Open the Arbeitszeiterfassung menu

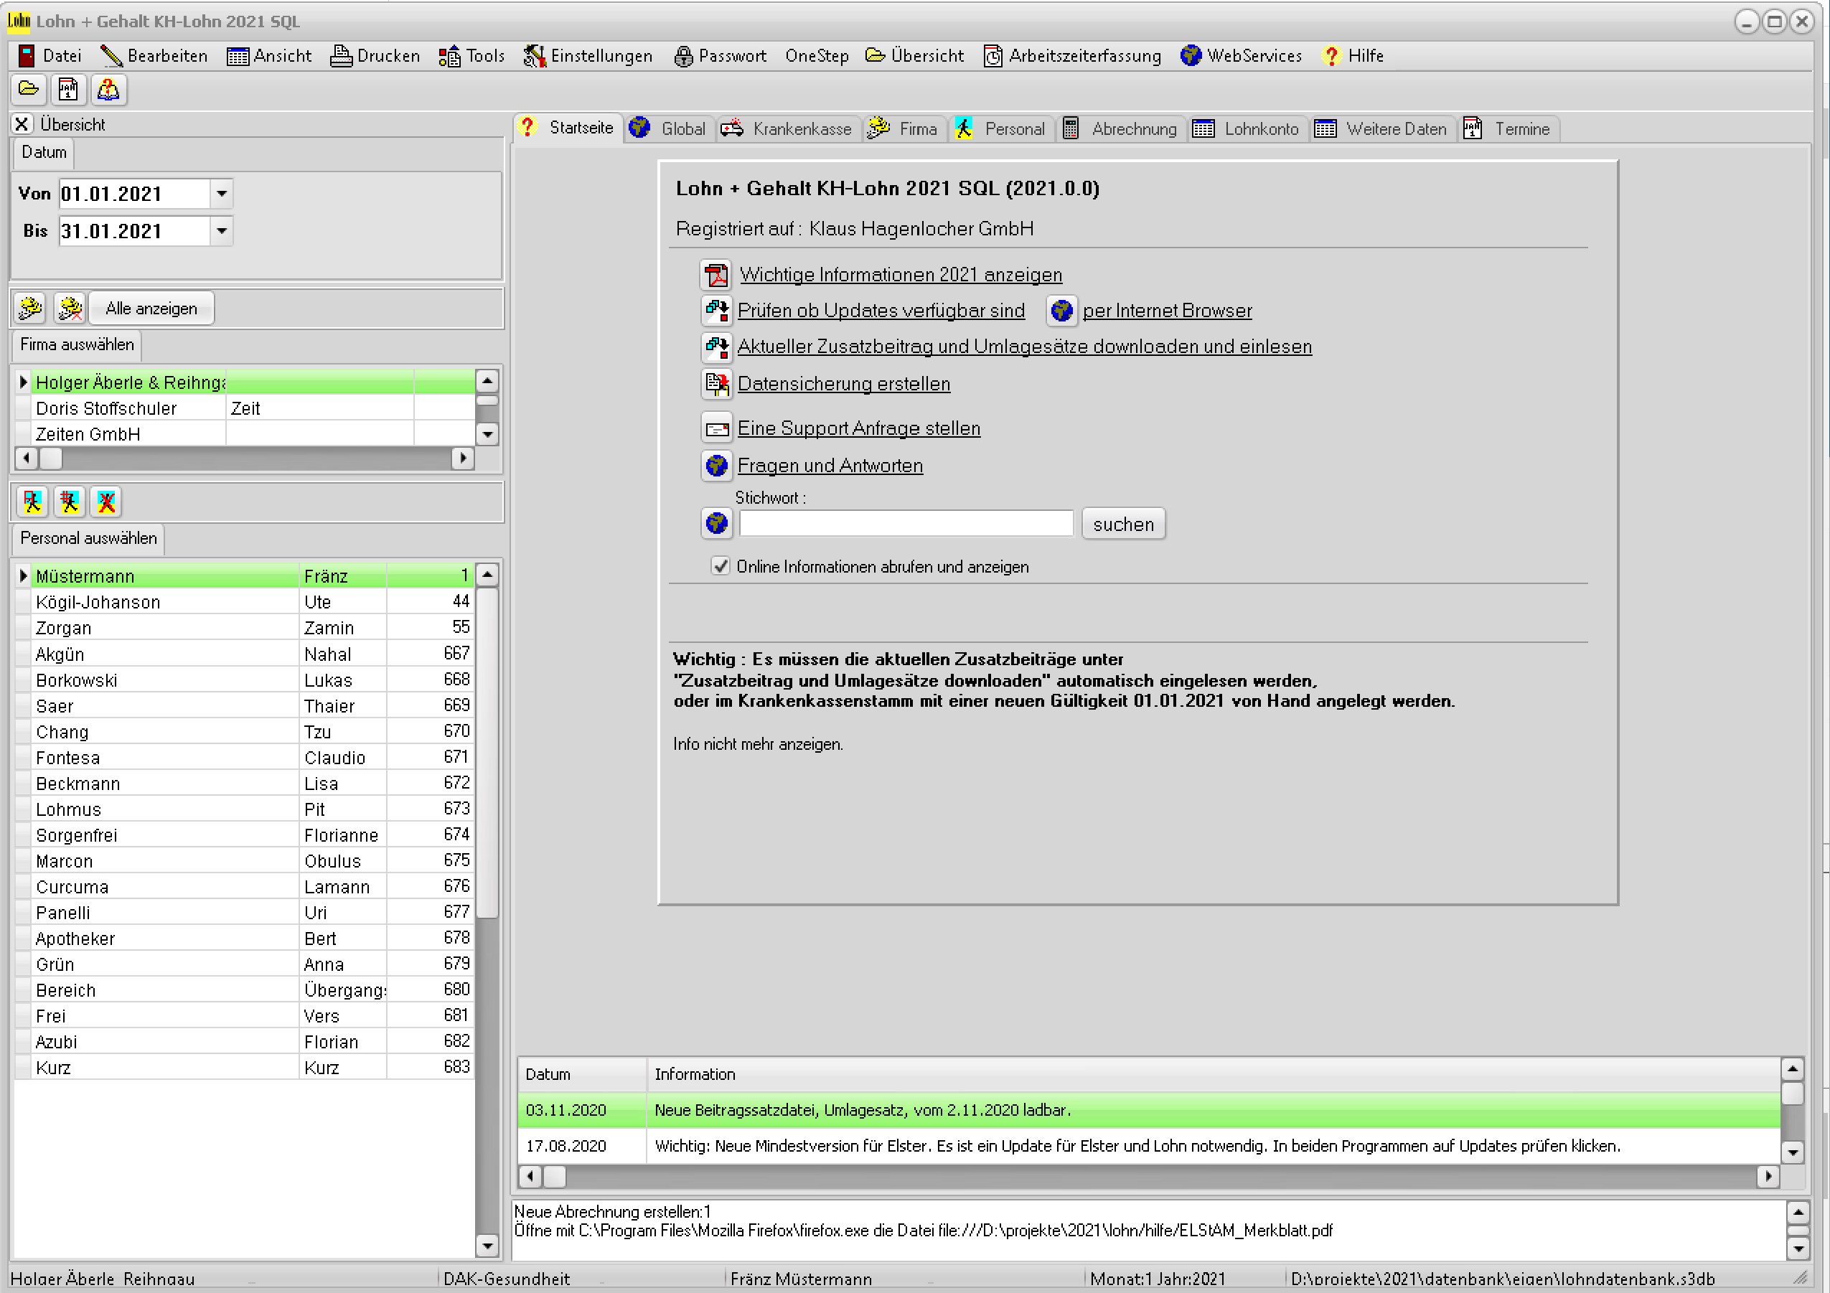(1072, 56)
